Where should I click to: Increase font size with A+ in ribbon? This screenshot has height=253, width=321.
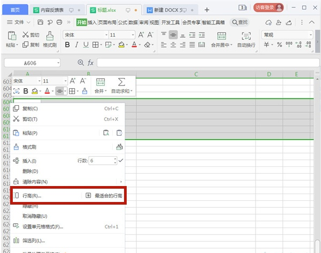coord(141,35)
